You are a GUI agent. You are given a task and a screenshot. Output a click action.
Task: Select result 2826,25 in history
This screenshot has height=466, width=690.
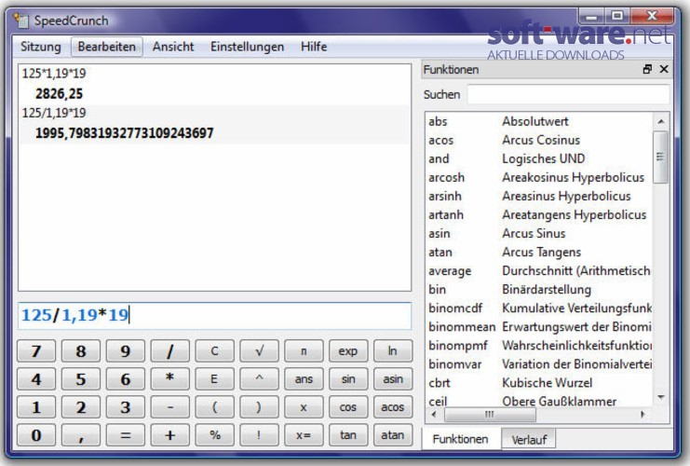(59, 94)
